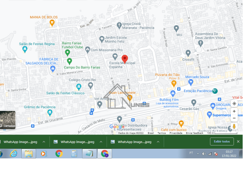Screen dimensions: 251x188
Task: Click the red dropped location marker
Action: [125, 59]
